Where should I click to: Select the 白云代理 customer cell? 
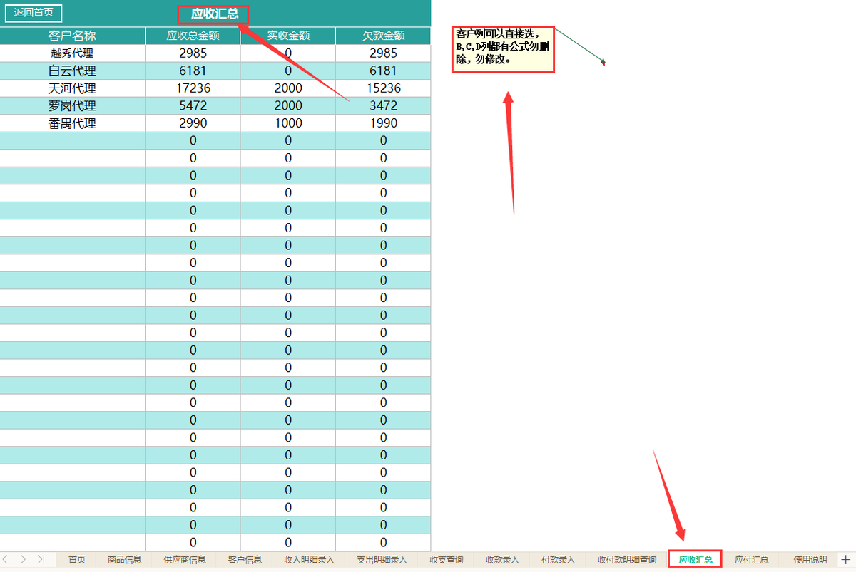(73, 71)
